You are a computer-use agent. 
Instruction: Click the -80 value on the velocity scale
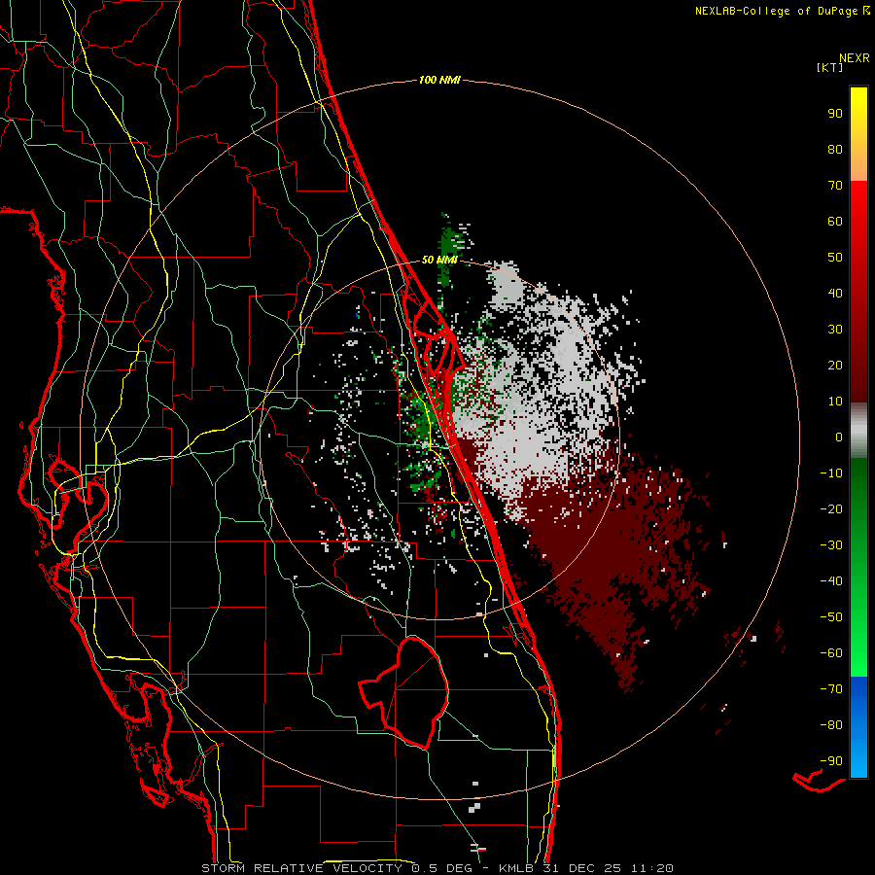coord(831,725)
